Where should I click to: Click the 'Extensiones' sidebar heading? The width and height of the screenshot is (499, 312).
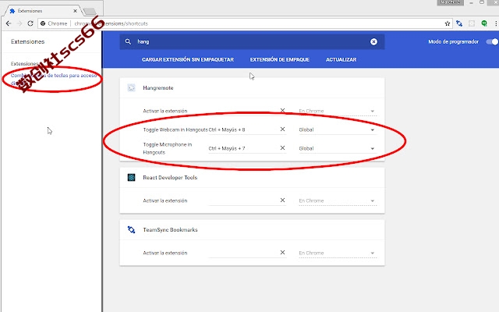[x=28, y=41]
